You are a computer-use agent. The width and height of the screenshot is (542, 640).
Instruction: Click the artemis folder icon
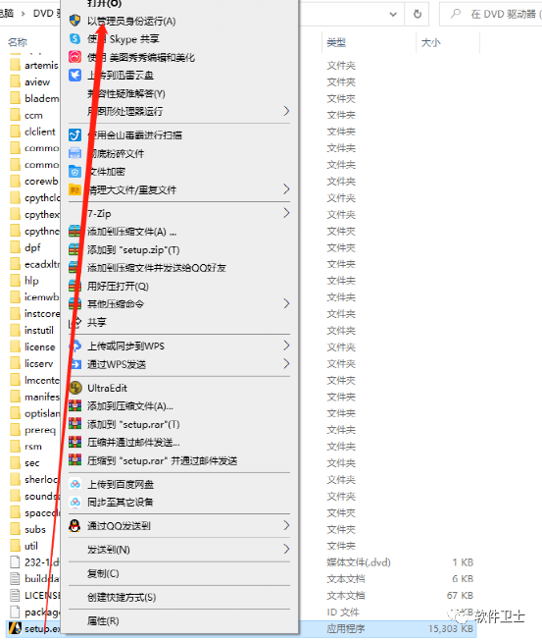[x=15, y=65]
